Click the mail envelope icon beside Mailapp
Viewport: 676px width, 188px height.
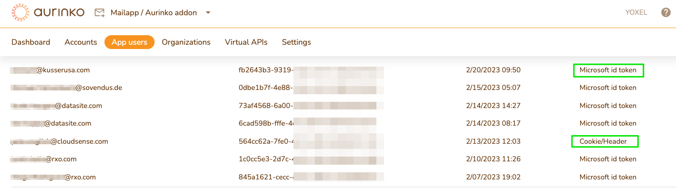(99, 13)
